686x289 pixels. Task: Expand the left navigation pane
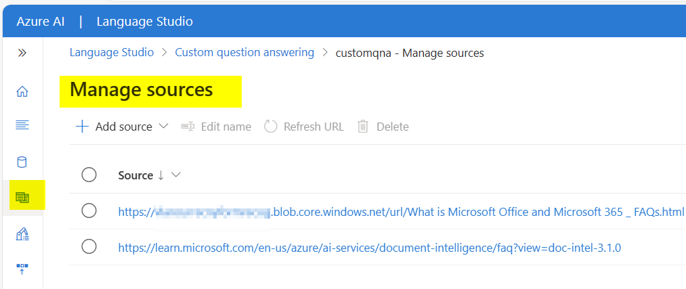pyautogui.click(x=22, y=53)
